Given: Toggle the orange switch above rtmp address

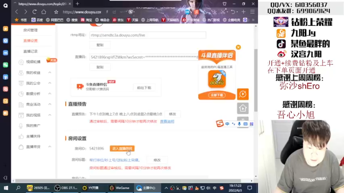Looking at the screenshot, I should [x=96, y=25].
